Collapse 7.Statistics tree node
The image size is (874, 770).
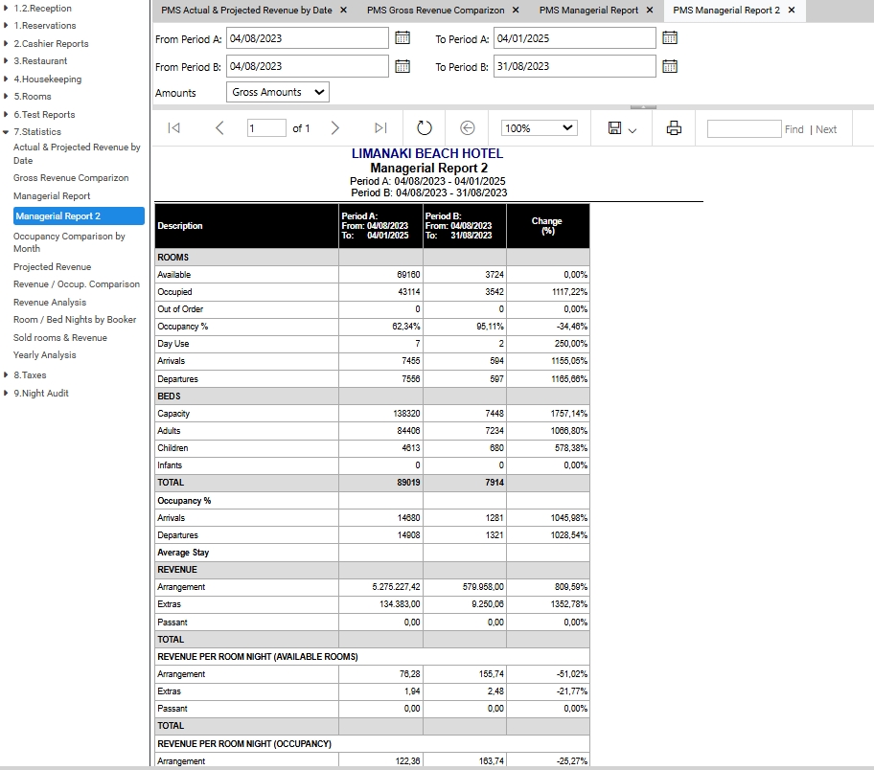pyautogui.click(x=6, y=132)
